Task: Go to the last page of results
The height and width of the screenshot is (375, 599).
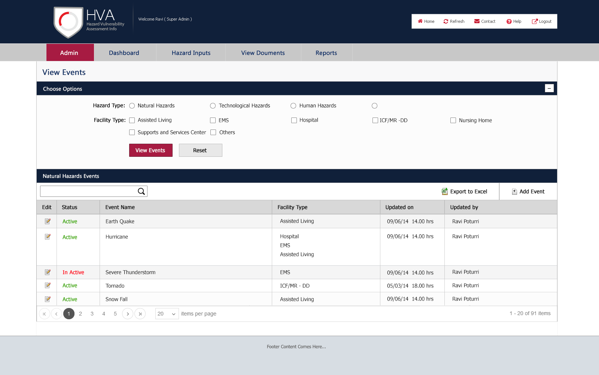Action: pyautogui.click(x=140, y=314)
